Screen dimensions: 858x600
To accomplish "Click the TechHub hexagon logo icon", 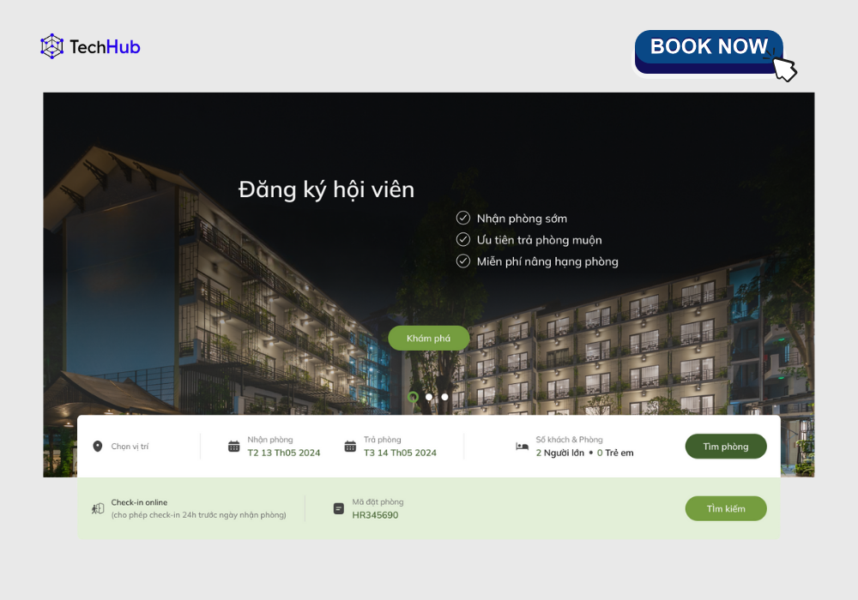I will tap(52, 46).
